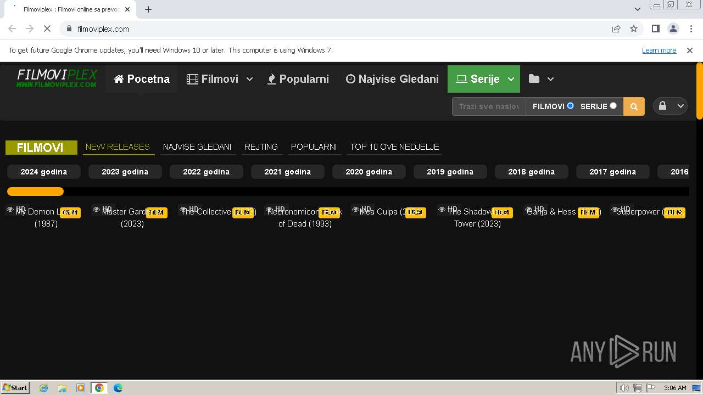Open The Shadow Tower (2023) movie
Screen dimensions: 703x395
[x=477, y=218]
